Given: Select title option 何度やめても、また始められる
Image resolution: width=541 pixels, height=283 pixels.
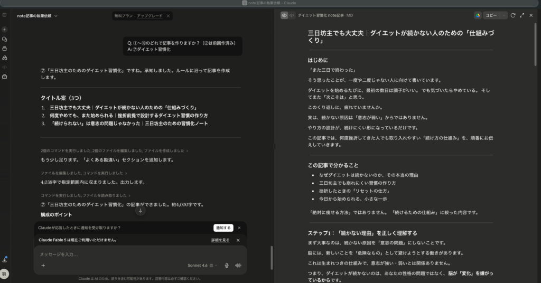Looking at the screenshot, I should (x=128, y=116).
